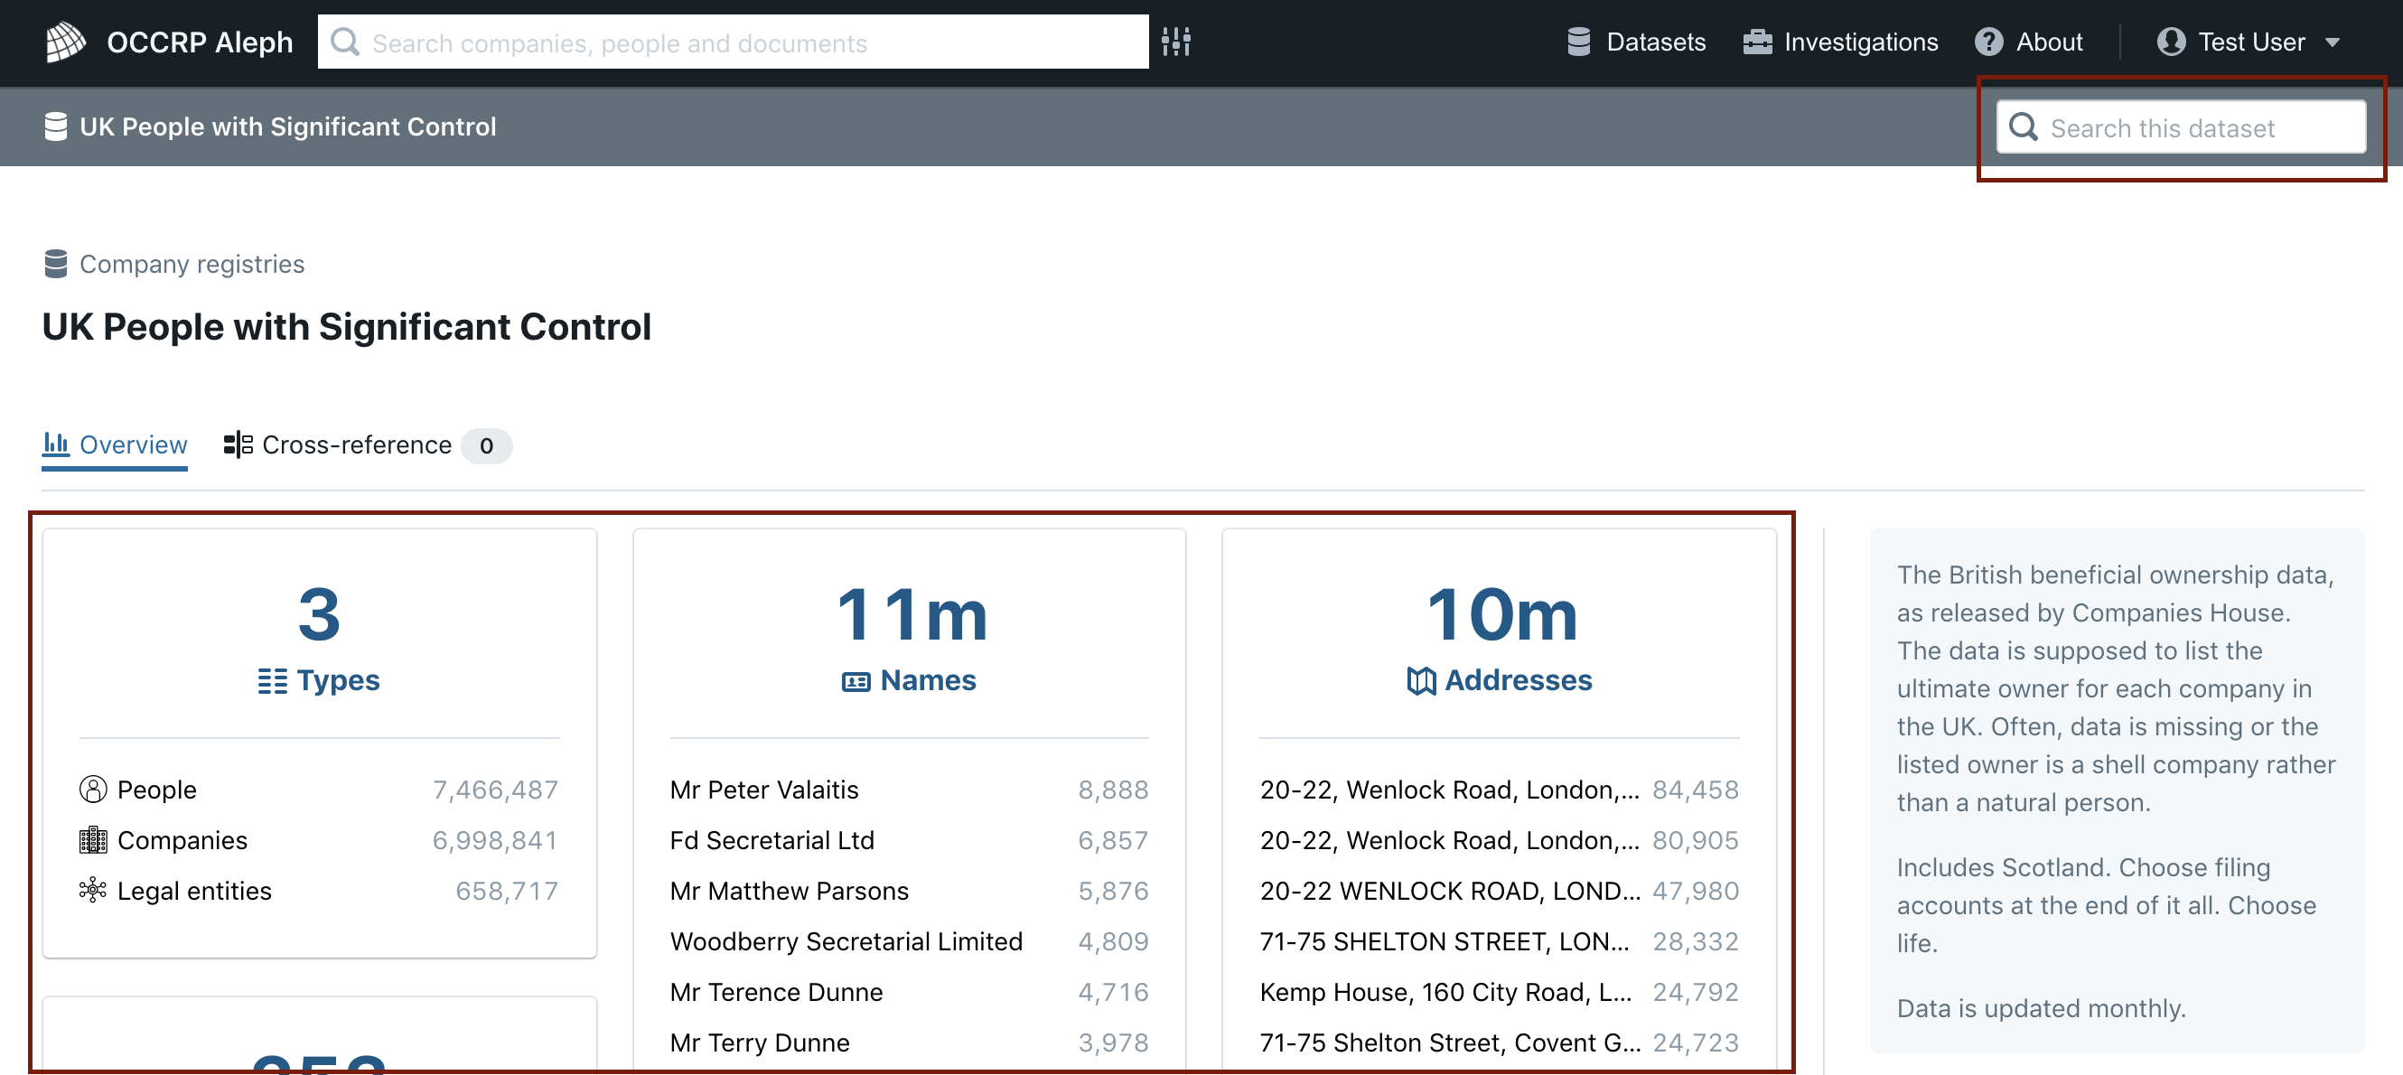The height and width of the screenshot is (1075, 2403).
Task: Click the Names ID card icon
Action: tap(856, 681)
